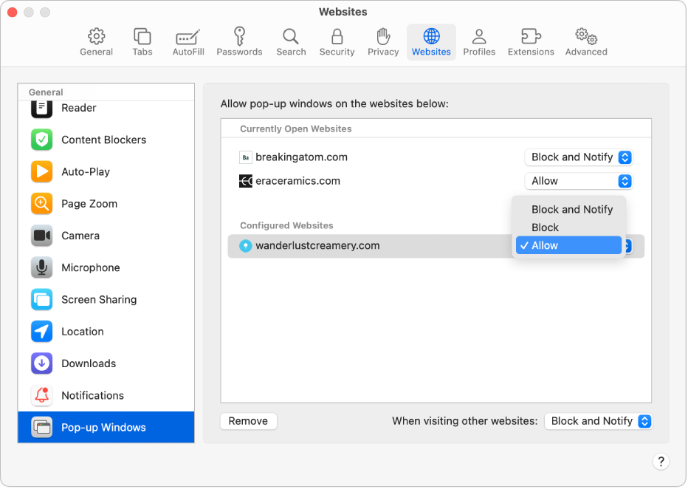Select Content Blockers in the sidebar
688x489 pixels.
(105, 140)
